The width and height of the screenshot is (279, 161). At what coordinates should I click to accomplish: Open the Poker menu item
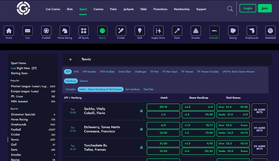click(113, 9)
